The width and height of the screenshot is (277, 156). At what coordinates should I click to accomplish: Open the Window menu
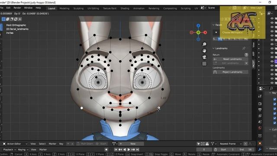tap(28, 8)
